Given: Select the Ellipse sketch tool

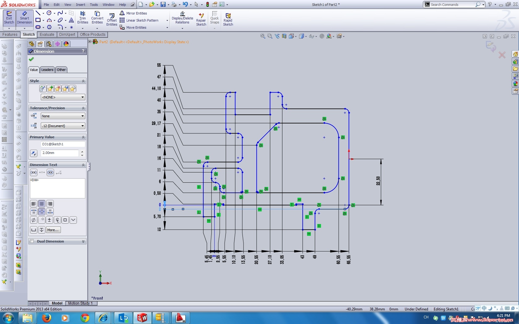Looking at the screenshot, I should pyautogui.click(x=60, y=20).
